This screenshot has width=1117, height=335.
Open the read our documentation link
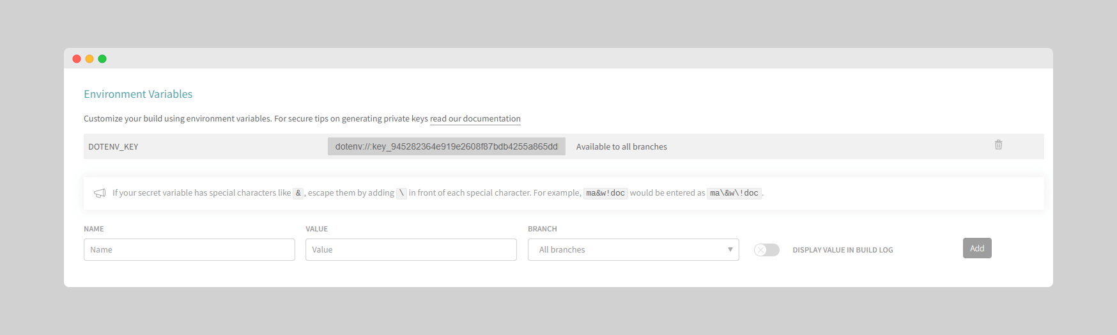tap(475, 119)
